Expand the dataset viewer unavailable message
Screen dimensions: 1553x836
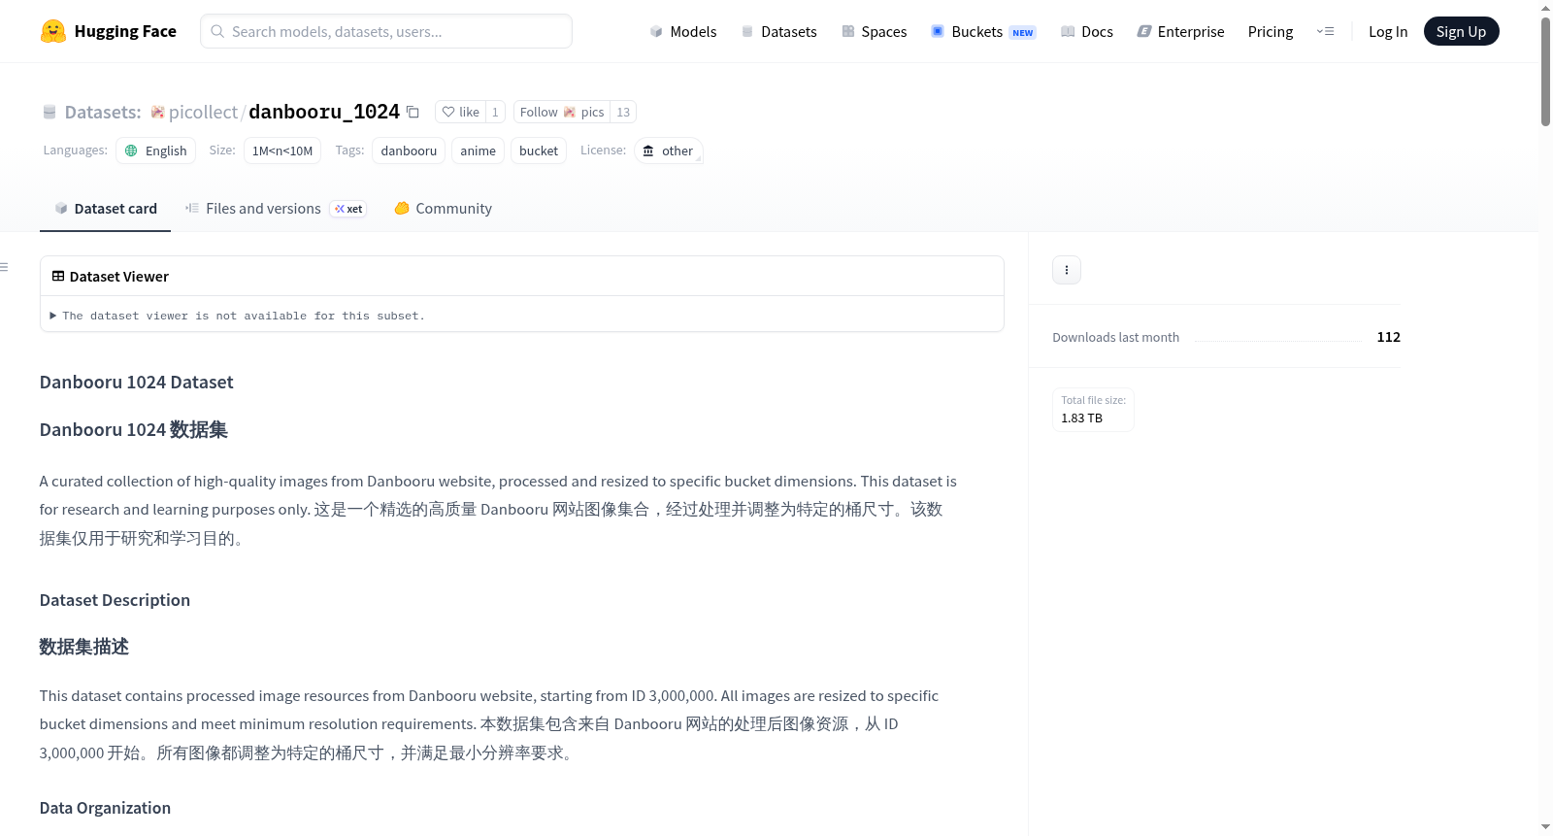238,316
